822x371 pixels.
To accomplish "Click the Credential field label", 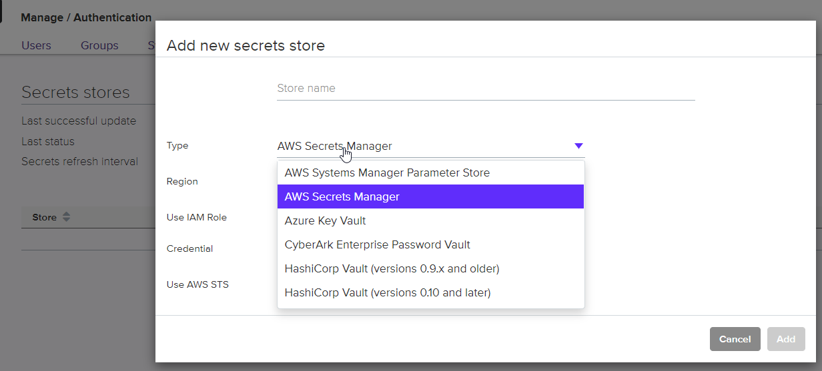I will tap(189, 248).
